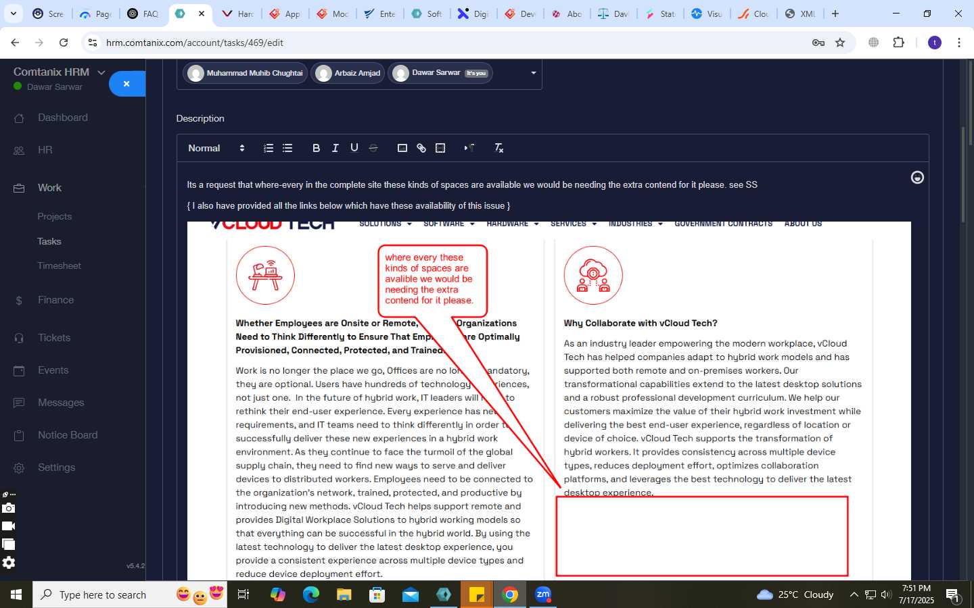Open the Chrome three-dot menu

click(959, 43)
